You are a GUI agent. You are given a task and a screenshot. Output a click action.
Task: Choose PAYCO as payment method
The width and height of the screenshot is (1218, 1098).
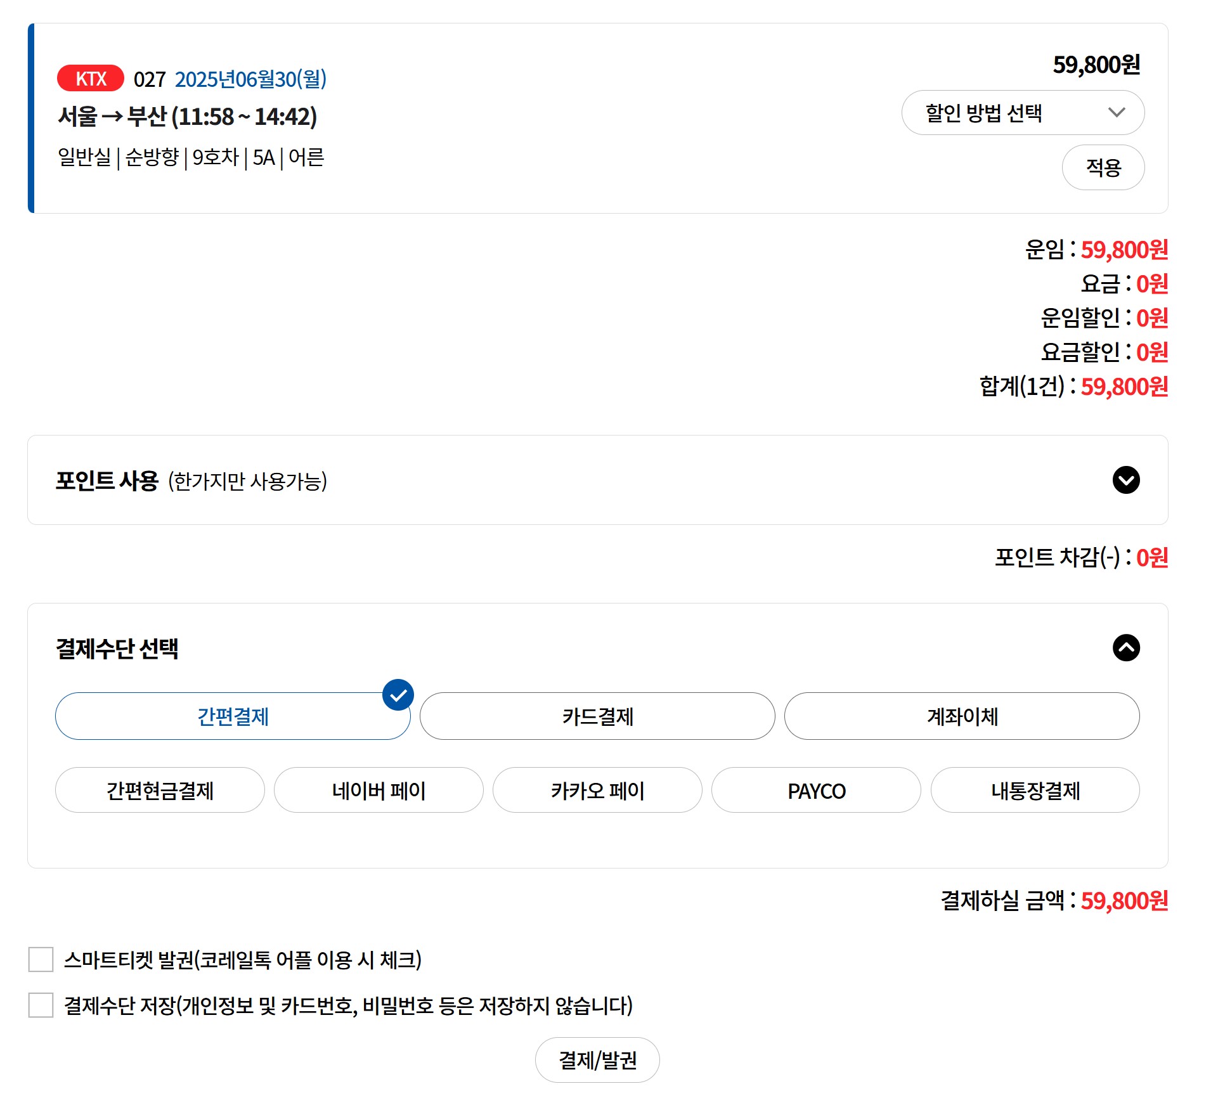[x=816, y=790]
